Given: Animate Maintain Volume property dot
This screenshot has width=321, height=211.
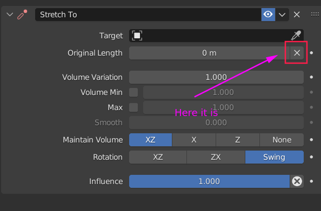Looking at the screenshot, I should click(311, 140).
